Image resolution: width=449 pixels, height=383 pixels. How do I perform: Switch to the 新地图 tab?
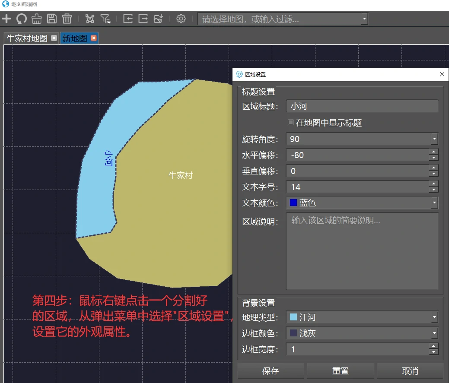[75, 38]
